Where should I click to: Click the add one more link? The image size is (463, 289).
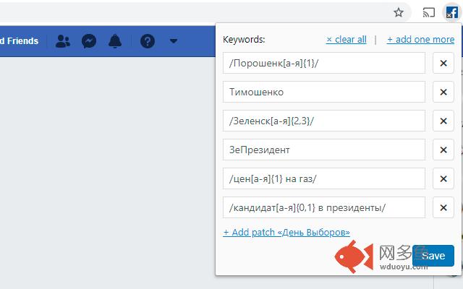point(420,40)
